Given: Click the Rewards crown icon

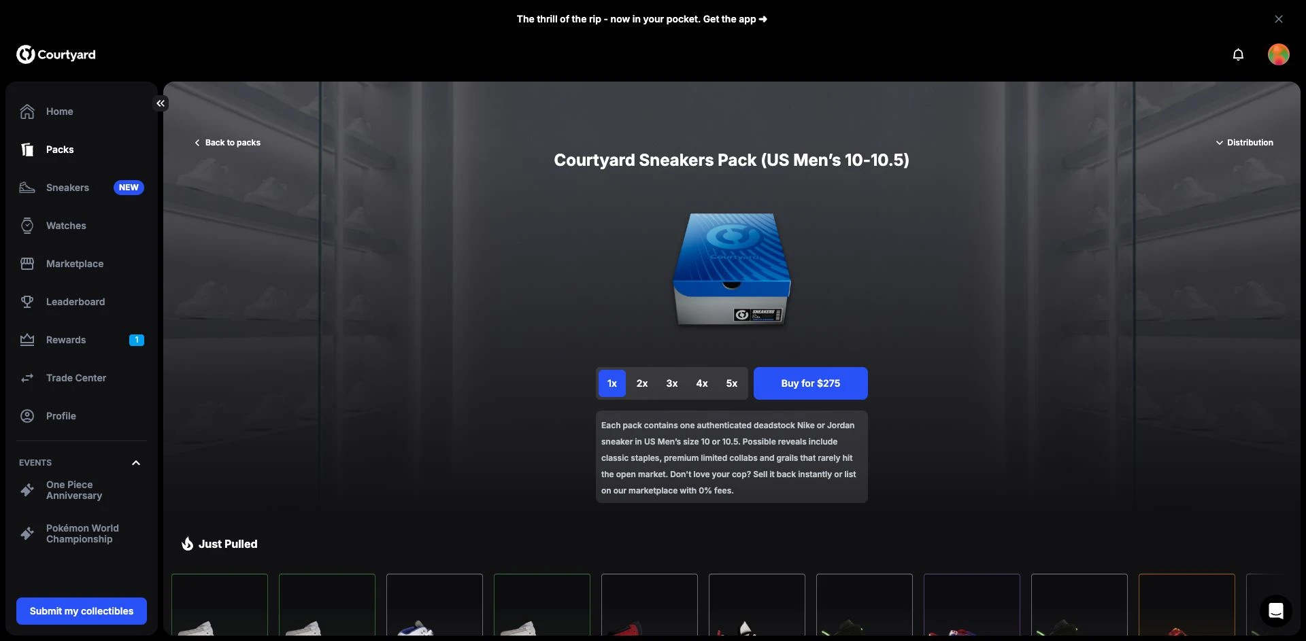Looking at the screenshot, I should pyautogui.click(x=27, y=340).
